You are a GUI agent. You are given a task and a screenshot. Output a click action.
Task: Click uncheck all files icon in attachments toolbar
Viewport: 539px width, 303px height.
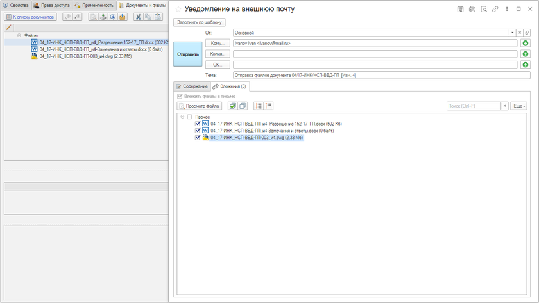point(243,106)
